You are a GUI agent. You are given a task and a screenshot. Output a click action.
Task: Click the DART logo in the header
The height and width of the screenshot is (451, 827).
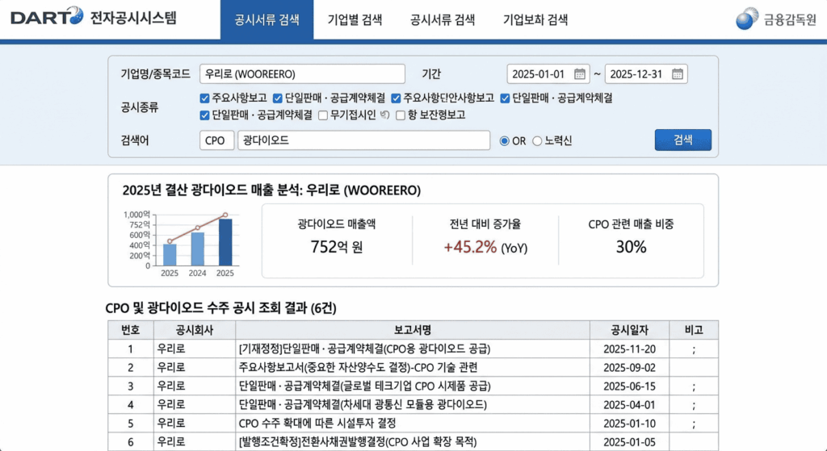(47, 16)
